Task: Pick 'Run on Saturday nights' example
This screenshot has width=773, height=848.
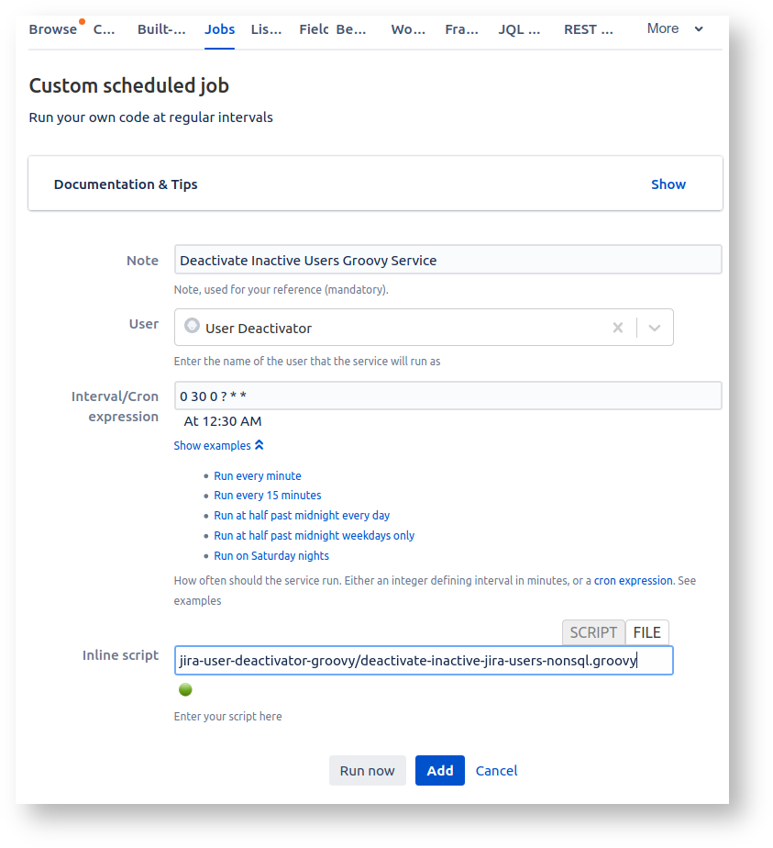Action: 271,556
